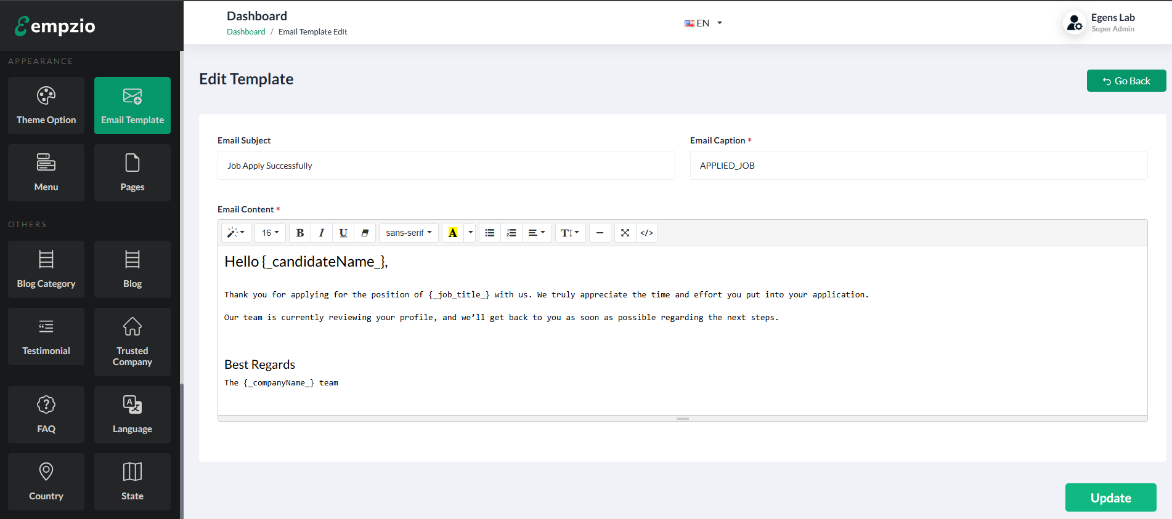
Task: Switch editor to fullscreen mode
Action: [x=625, y=233]
